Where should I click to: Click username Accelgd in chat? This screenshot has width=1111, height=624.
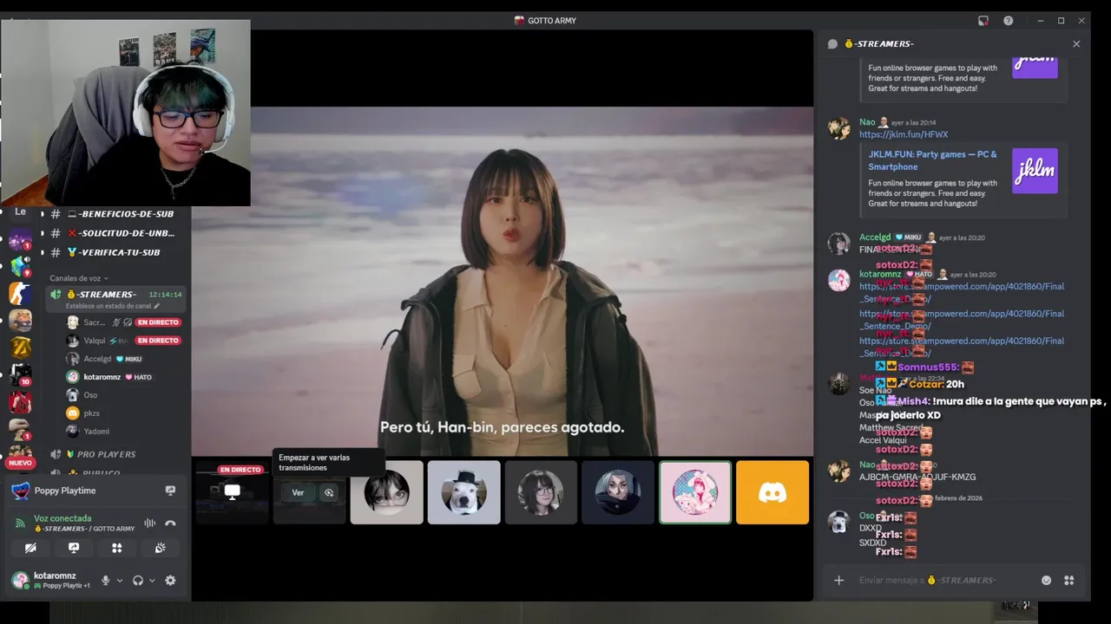pos(875,237)
